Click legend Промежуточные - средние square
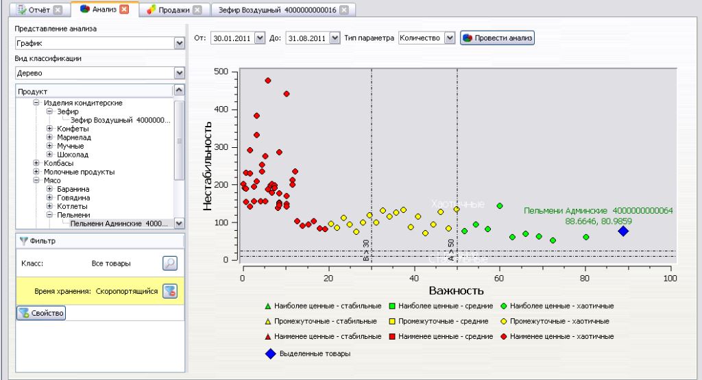This screenshot has width=702, height=380. (391, 321)
